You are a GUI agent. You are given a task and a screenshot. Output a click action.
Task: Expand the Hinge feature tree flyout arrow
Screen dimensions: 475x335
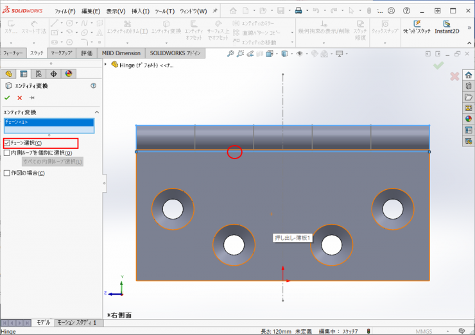pyautogui.click(x=107, y=65)
